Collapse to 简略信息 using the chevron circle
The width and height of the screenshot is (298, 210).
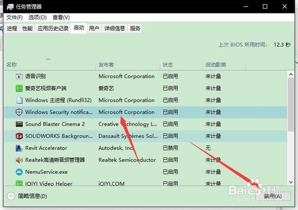(x=11, y=196)
